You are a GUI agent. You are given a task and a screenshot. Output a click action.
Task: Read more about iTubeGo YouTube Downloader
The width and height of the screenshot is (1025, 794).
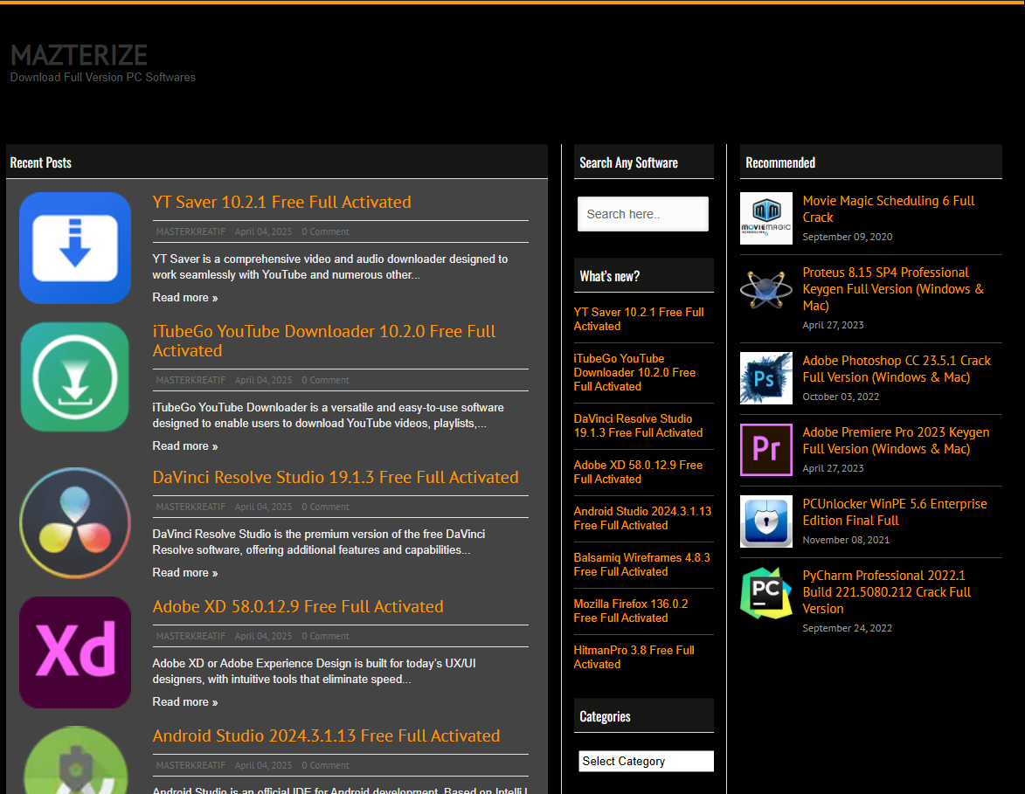(x=185, y=445)
